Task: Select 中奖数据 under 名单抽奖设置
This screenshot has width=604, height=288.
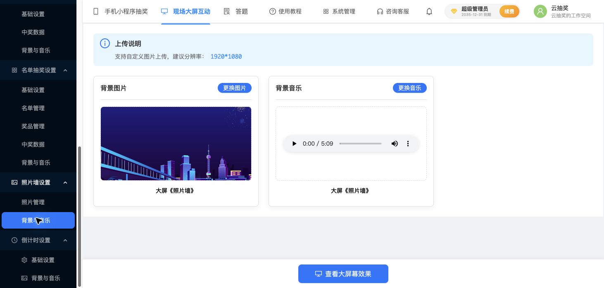Action: tap(33, 144)
